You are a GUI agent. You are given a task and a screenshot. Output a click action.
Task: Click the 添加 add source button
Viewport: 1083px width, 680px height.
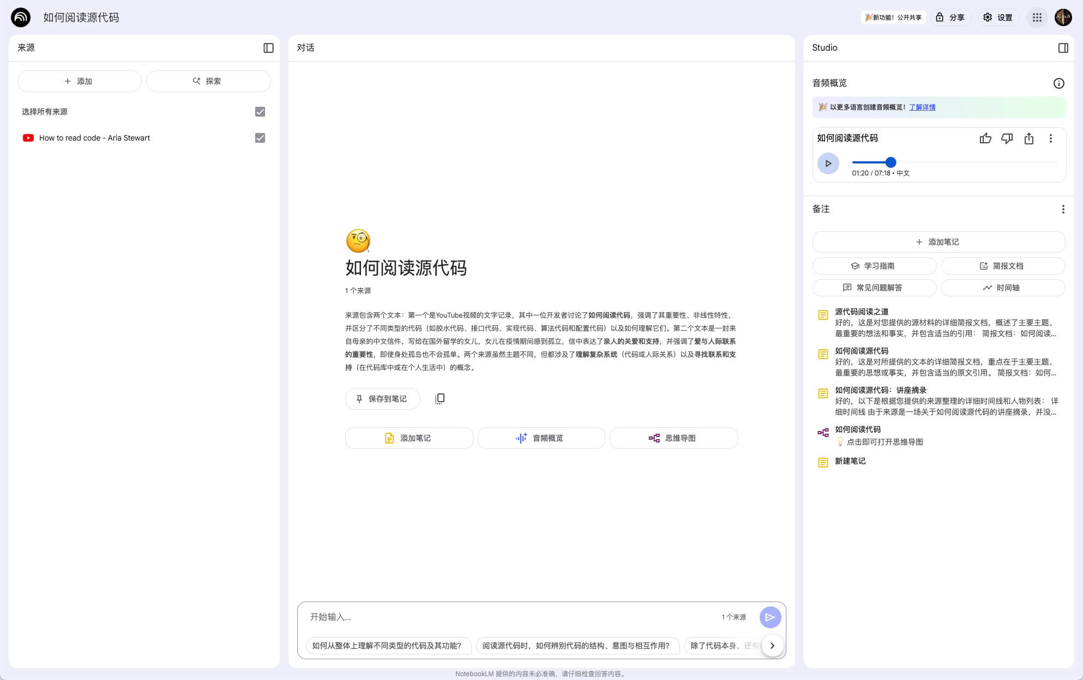[79, 81]
